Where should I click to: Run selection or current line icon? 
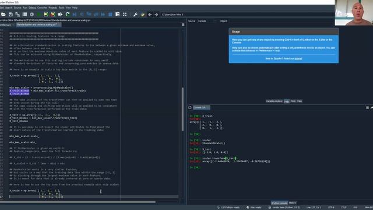click(x=60, y=15)
